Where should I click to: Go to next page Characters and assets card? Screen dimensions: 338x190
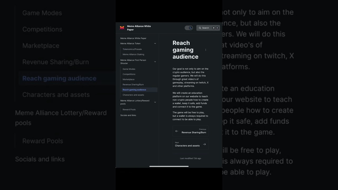191,144
